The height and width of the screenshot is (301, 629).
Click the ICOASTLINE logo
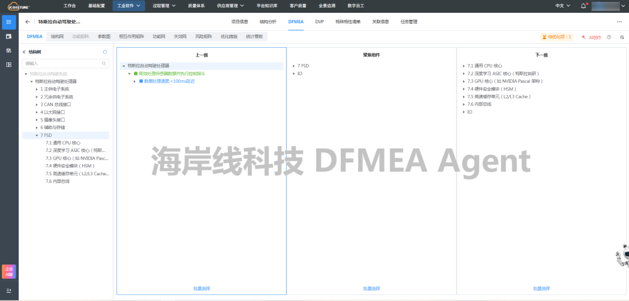19,6
